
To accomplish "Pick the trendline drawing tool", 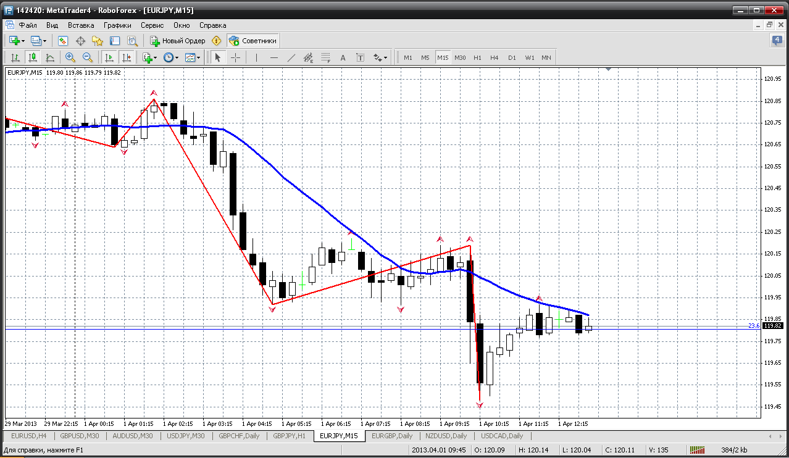I will coord(291,57).
